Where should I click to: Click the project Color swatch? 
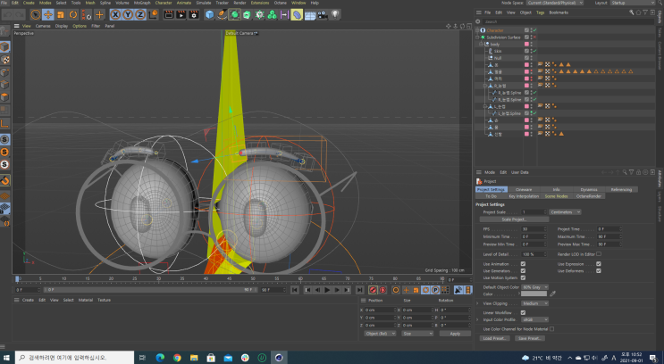(x=534, y=294)
